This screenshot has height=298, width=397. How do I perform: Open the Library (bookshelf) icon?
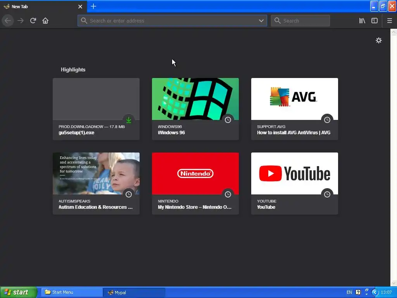pos(362,21)
